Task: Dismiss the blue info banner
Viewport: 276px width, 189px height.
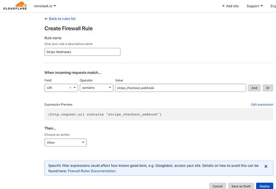Action: pyautogui.click(x=266, y=166)
